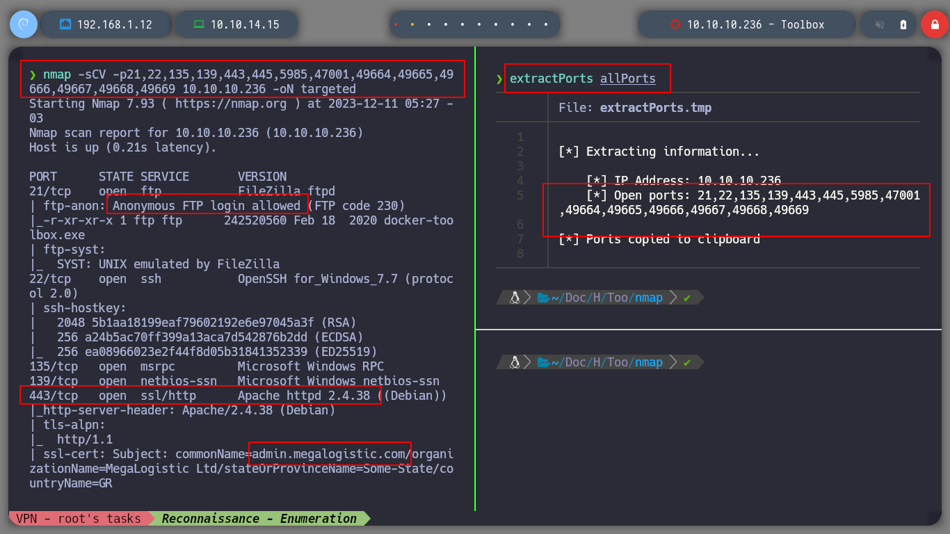The height and width of the screenshot is (534, 950).
Task: Click 'SYST: UNIX emulated by FileZilla' line
Action: click(x=154, y=264)
